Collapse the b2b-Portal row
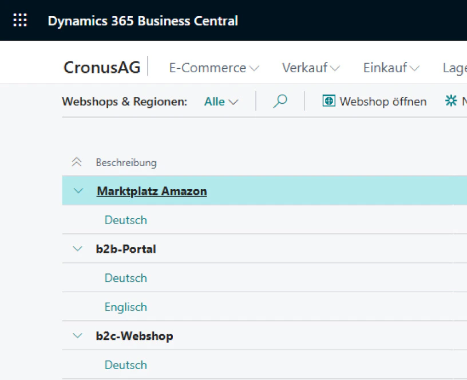Viewport: 467px width, 380px height. click(77, 249)
